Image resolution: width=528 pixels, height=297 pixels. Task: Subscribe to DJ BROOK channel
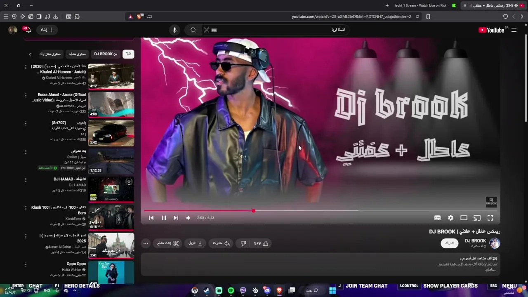pyautogui.click(x=450, y=243)
